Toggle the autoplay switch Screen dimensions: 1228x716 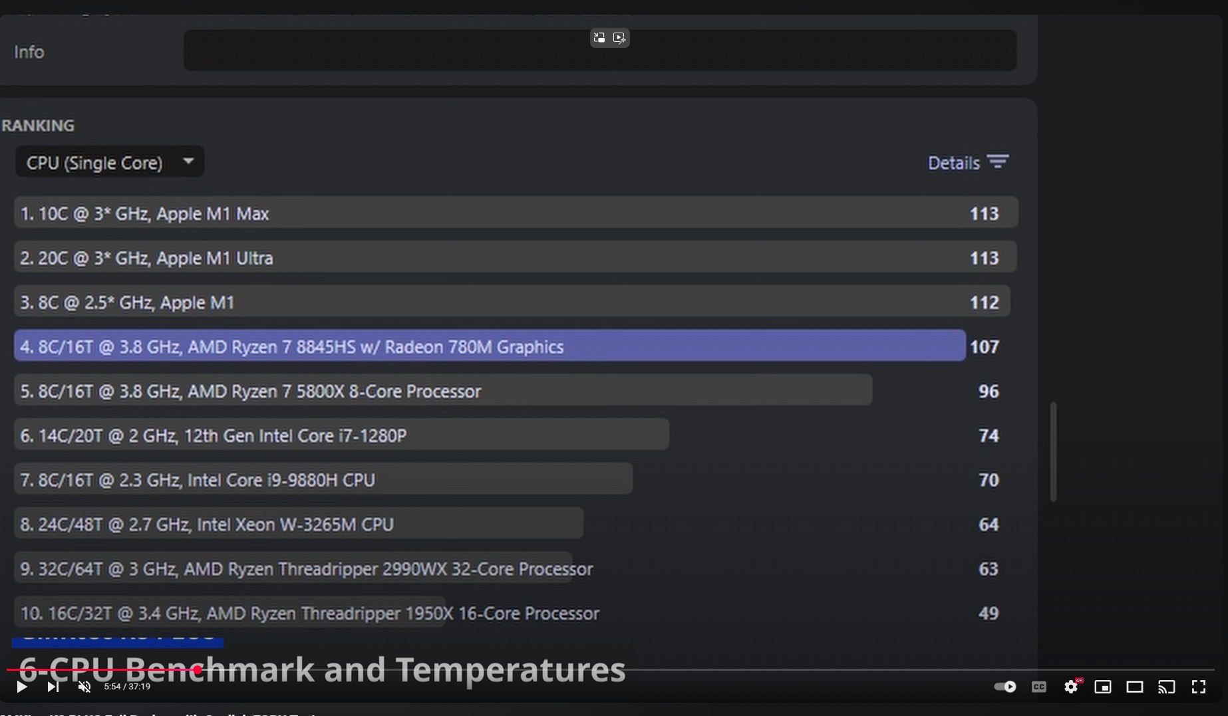click(1005, 687)
